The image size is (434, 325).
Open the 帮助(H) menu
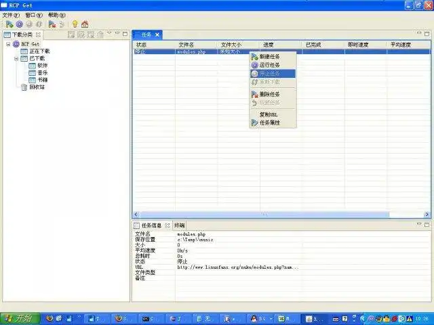(x=57, y=15)
